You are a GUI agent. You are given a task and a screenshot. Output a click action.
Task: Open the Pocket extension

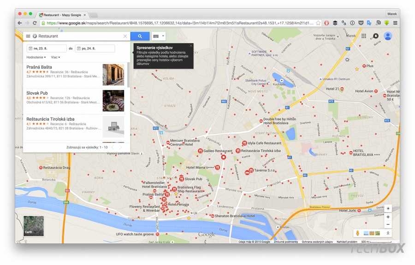coord(361,23)
